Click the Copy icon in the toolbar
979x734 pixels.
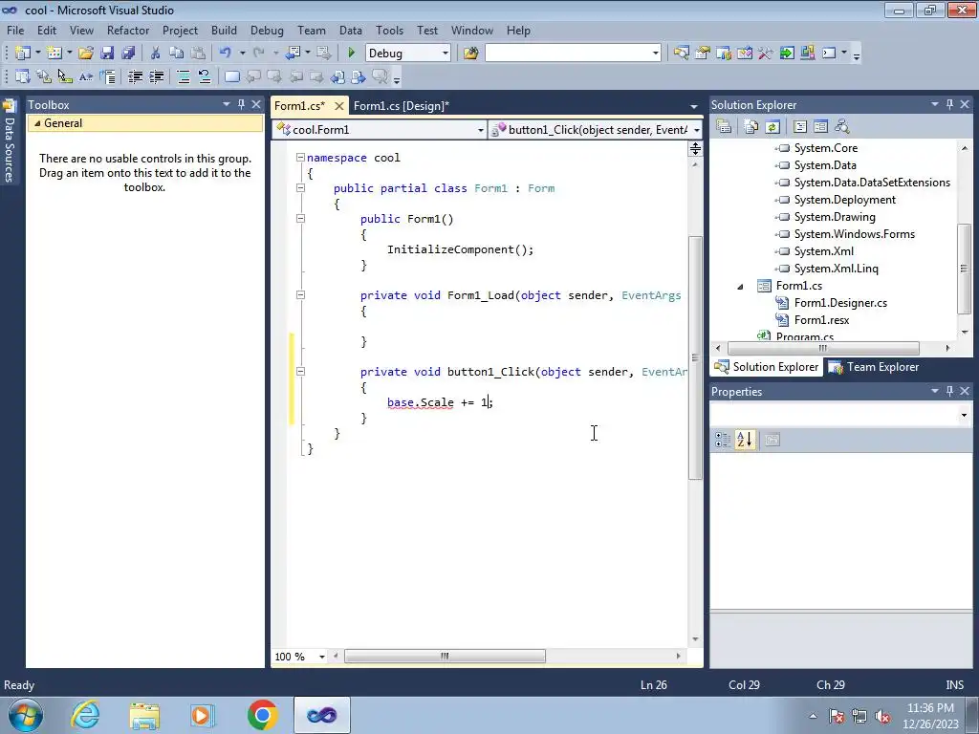(x=177, y=54)
